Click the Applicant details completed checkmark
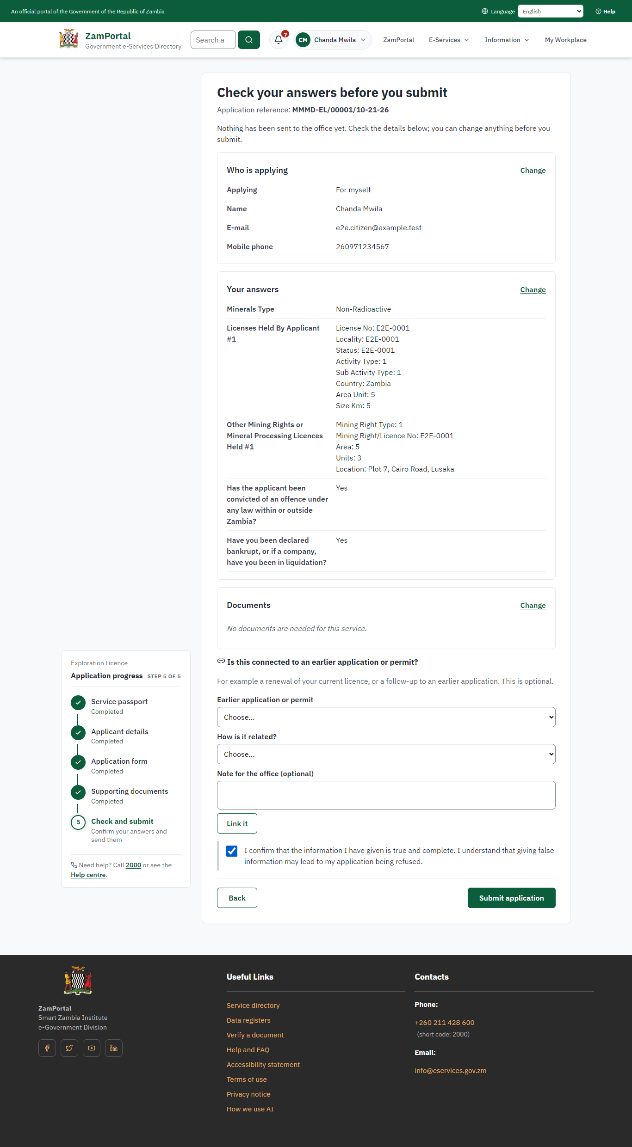This screenshot has width=632, height=1147. click(78, 732)
